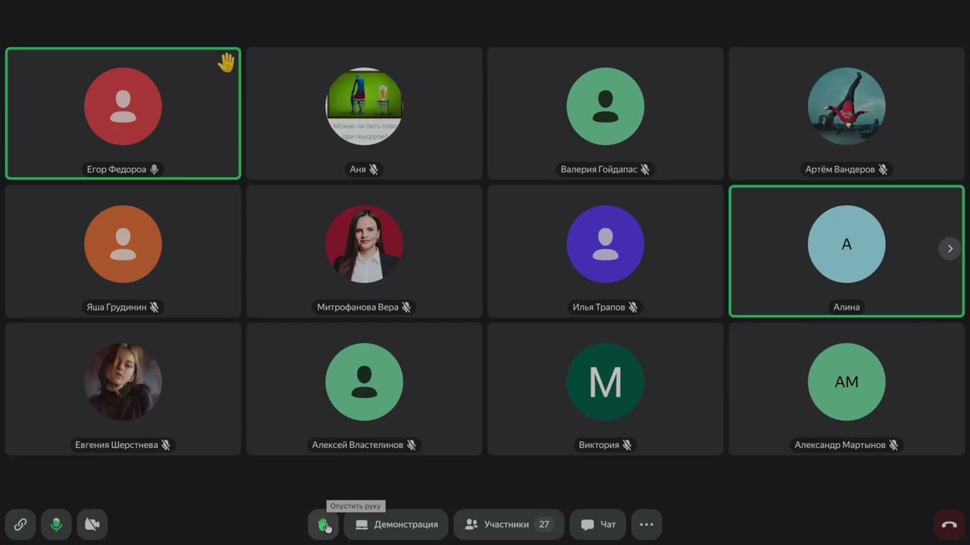Click the muted mic icon next to Яша Грудинин

click(154, 307)
